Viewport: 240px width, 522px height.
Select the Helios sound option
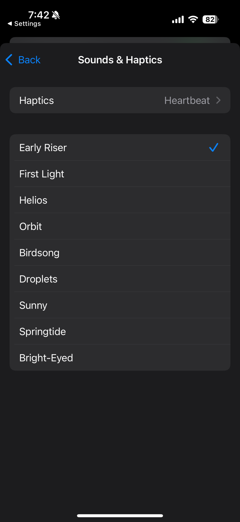click(33, 200)
